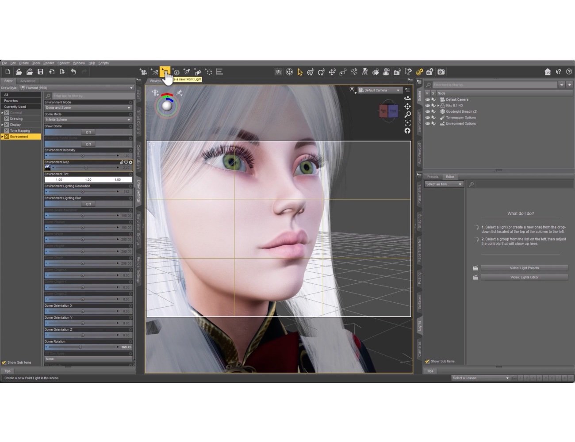
Task: Adjust the Environment Lighting Resolution slider
Action: coord(82,191)
